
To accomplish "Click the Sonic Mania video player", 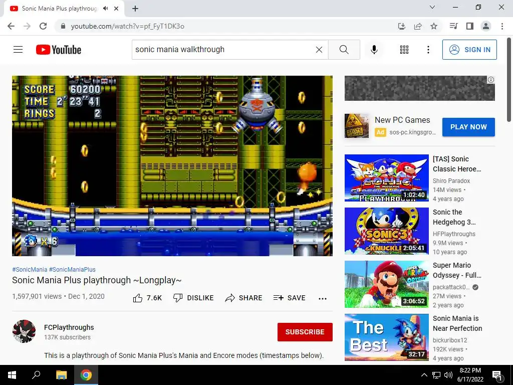I will point(172,165).
